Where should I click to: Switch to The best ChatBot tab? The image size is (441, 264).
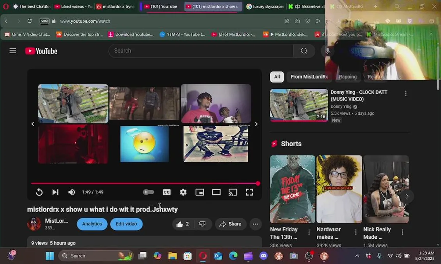(x=32, y=7)
